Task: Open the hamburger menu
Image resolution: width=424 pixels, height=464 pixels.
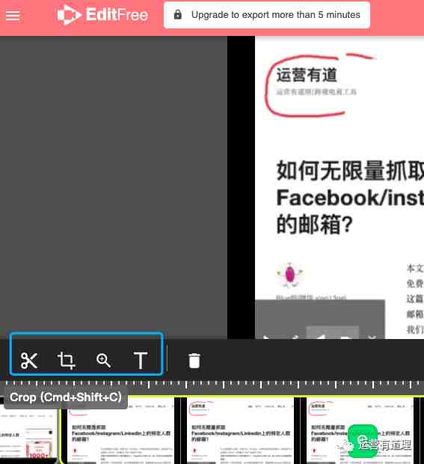Action: coord(13,16)
